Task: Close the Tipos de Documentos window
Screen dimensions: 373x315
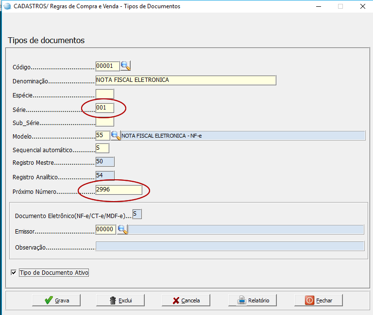Action: click(x=362, y=6)
